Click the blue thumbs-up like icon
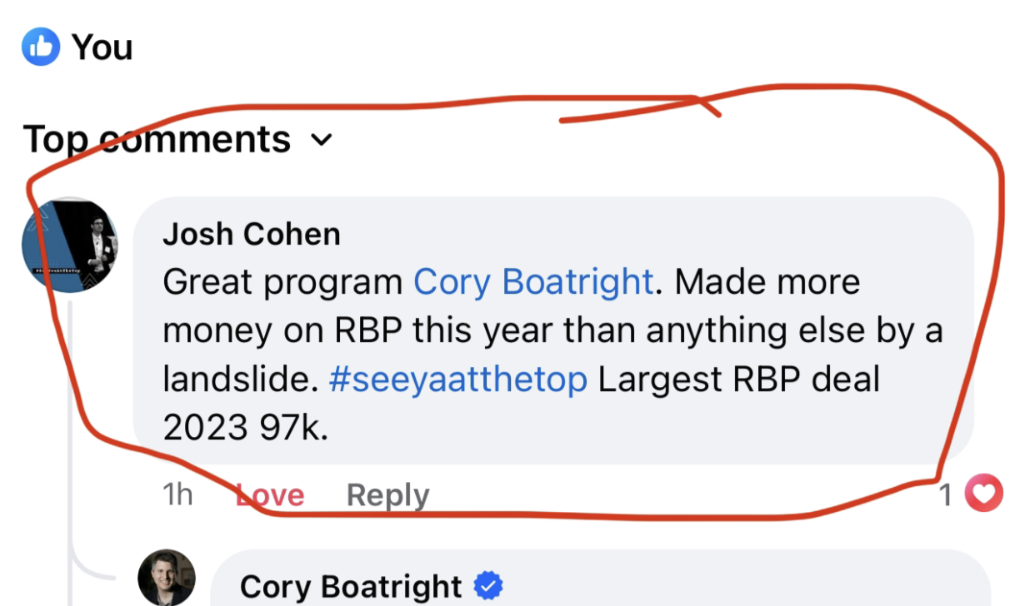Viewport: 1030px width, 606px height. [41, 47]
